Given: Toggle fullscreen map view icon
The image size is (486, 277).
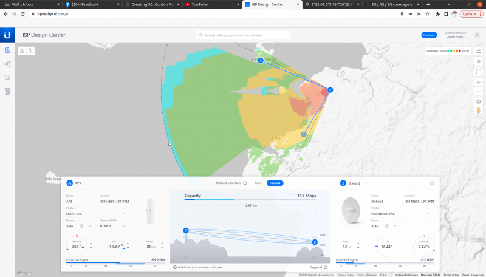Looking at the screenshot, I should click(x=479, y=72).
